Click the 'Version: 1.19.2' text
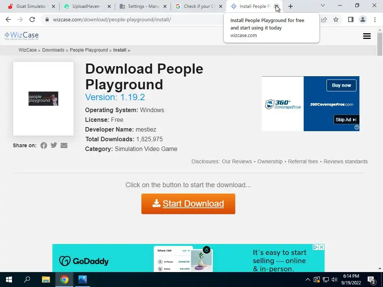The width and height of the screenshot is (383, 287). (115, 97)
